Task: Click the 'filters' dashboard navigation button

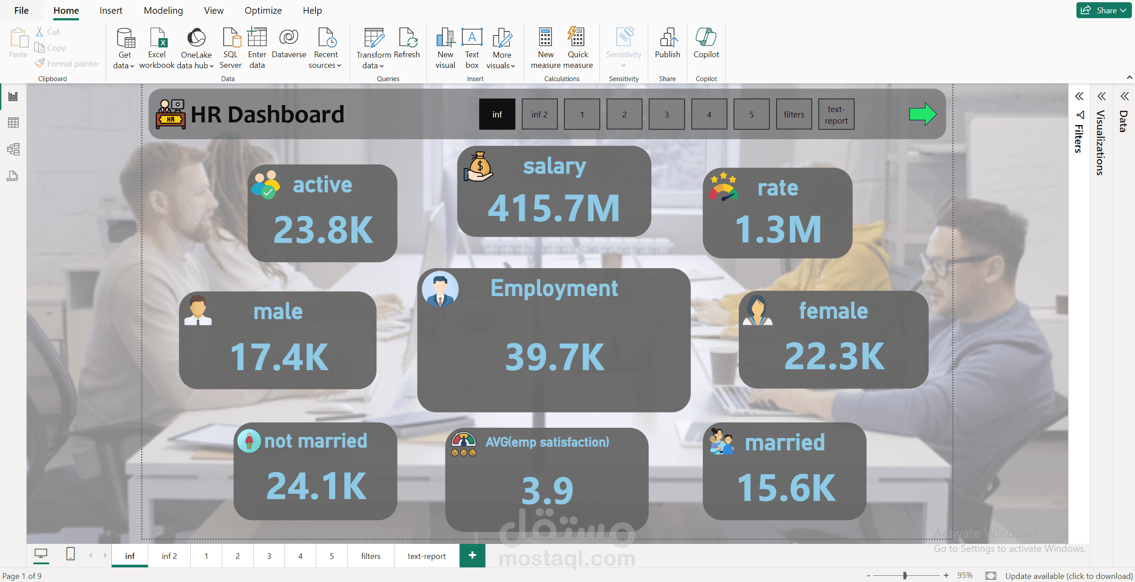Action: pos(794,114)
